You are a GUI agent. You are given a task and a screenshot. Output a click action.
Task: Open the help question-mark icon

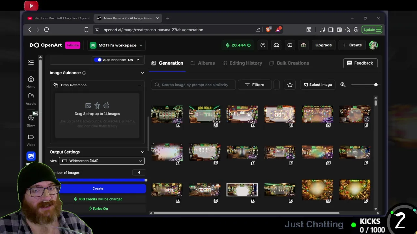pyautogui.click(x=263, y=45)
